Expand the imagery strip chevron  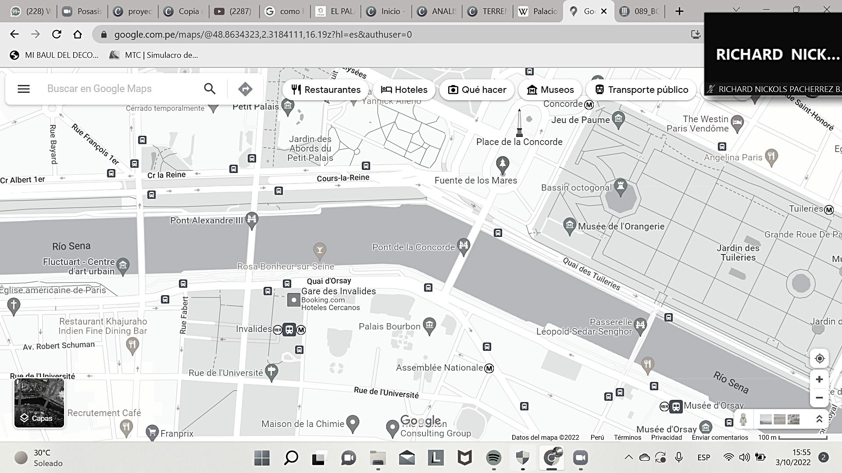(819, 420)
